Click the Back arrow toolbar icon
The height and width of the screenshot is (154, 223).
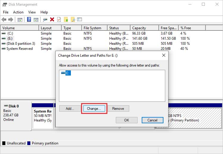pyautogui.click(x=4, y=19)
